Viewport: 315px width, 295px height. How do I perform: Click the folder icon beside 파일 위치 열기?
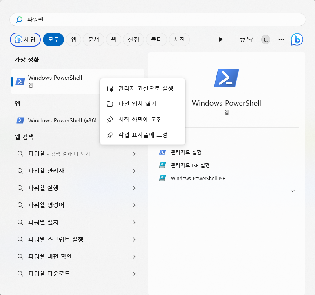(x=110, y=104)
